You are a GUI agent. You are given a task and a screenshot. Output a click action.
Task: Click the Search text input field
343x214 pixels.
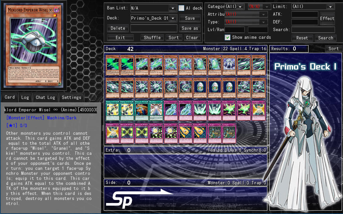pos(313,29)
